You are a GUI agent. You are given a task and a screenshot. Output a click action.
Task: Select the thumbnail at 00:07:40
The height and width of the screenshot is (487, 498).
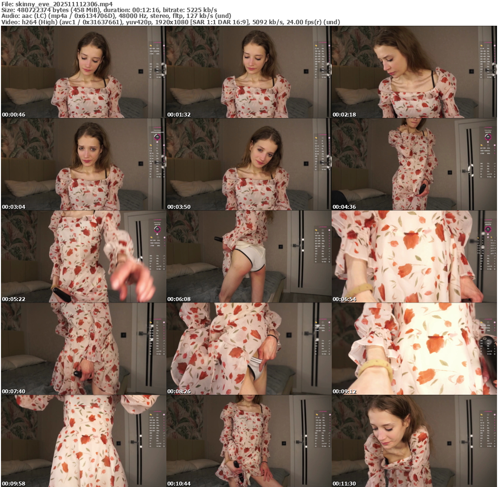83,349
